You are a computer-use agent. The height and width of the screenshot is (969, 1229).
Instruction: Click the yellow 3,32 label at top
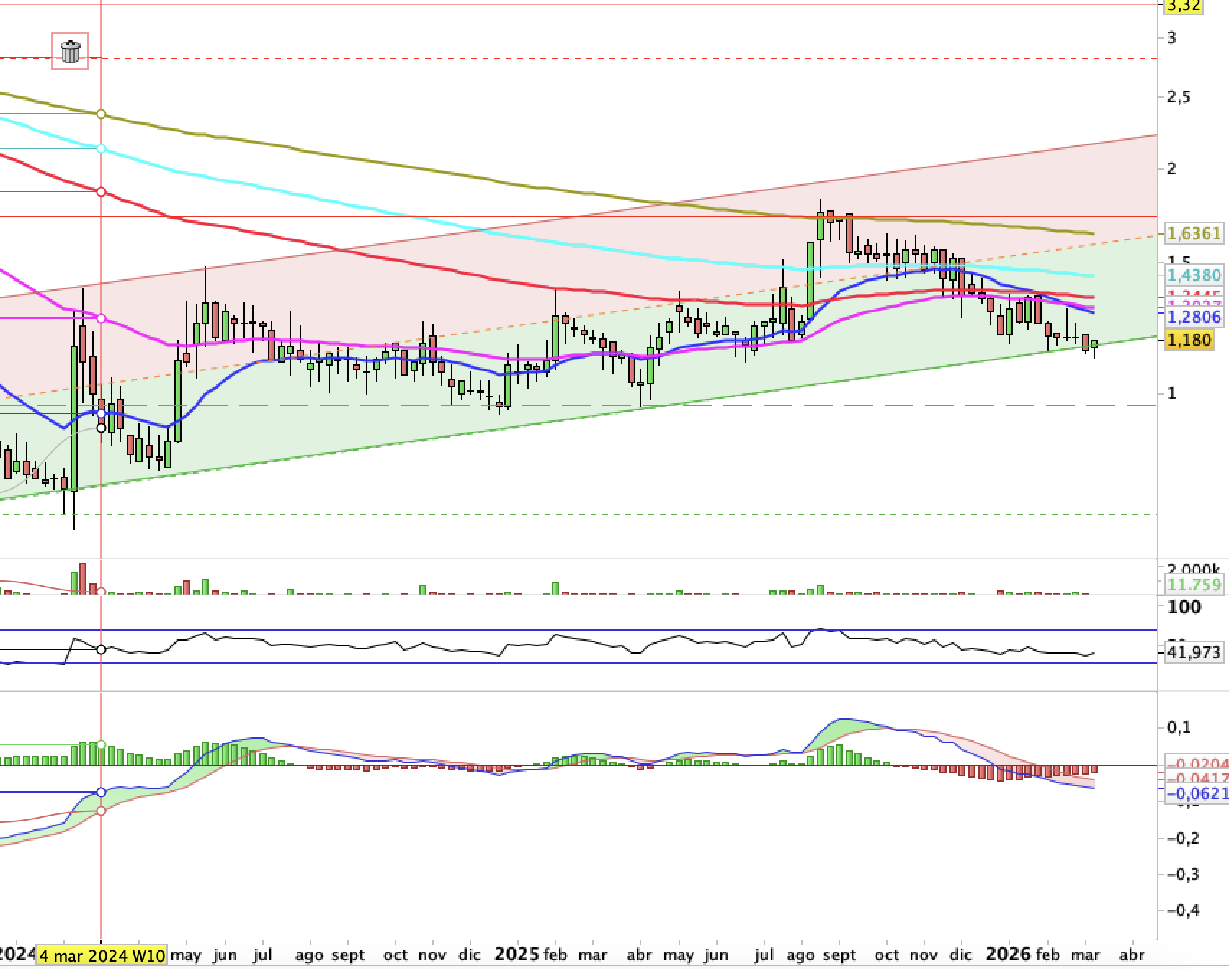[x=1182, y=6]
